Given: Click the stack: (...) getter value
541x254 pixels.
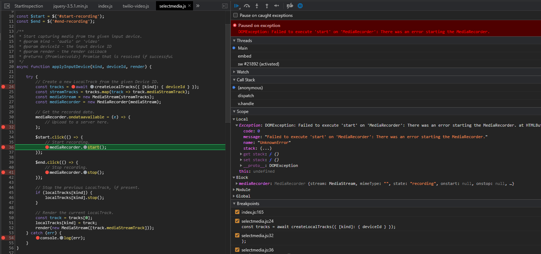Looking at the screenshot, I should [x=266, y=148].
